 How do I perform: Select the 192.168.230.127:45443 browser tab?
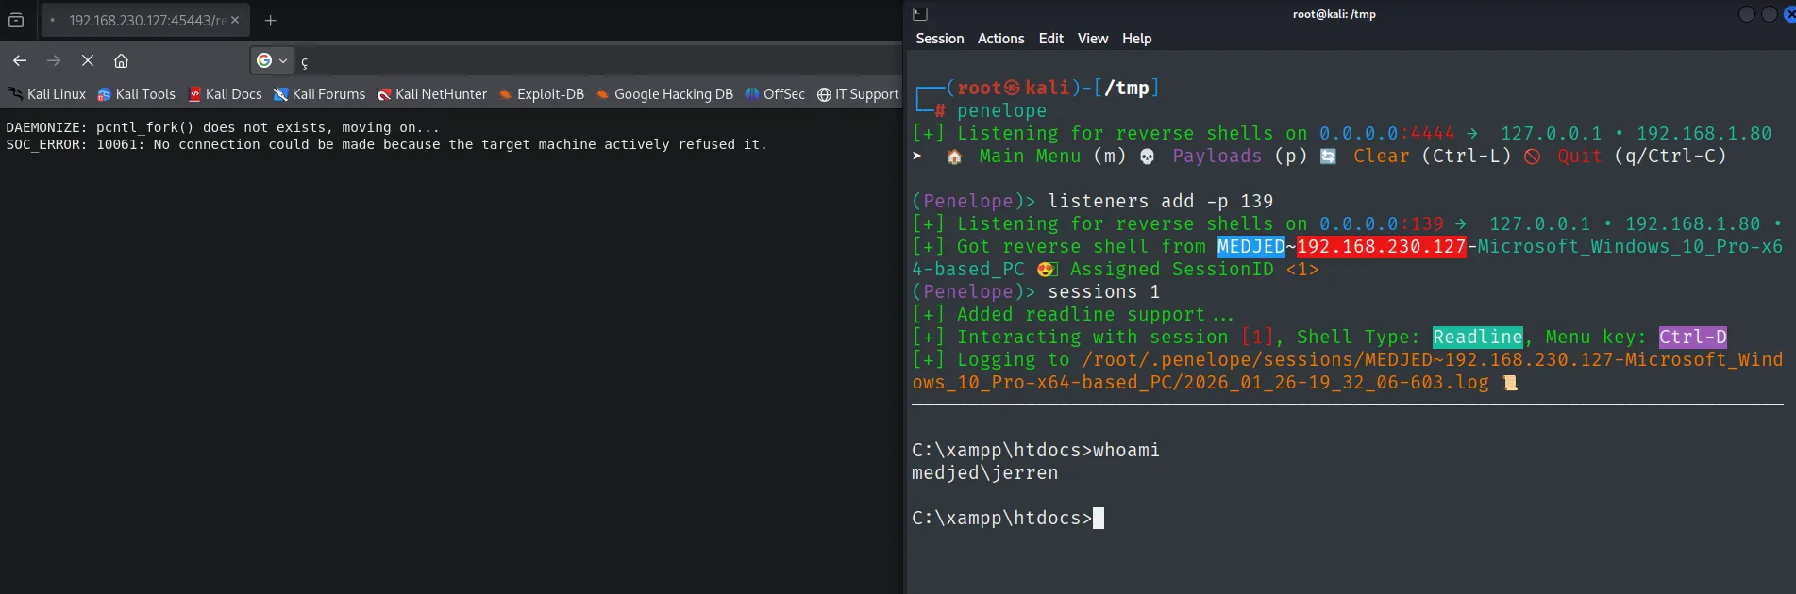(145, 20)
